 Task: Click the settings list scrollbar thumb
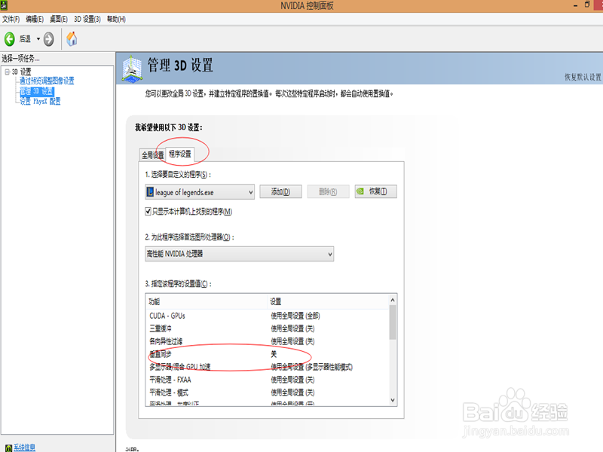coord(393,322)
